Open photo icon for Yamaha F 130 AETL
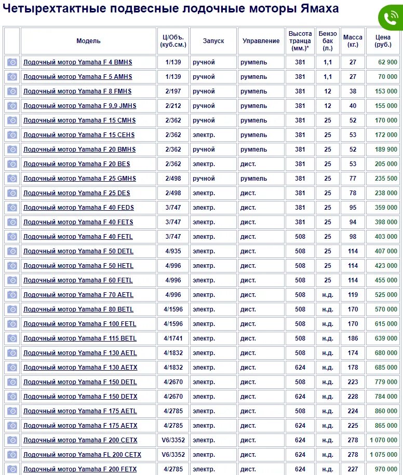The height and width of the screenshot is (475, 403). (12, 353)
